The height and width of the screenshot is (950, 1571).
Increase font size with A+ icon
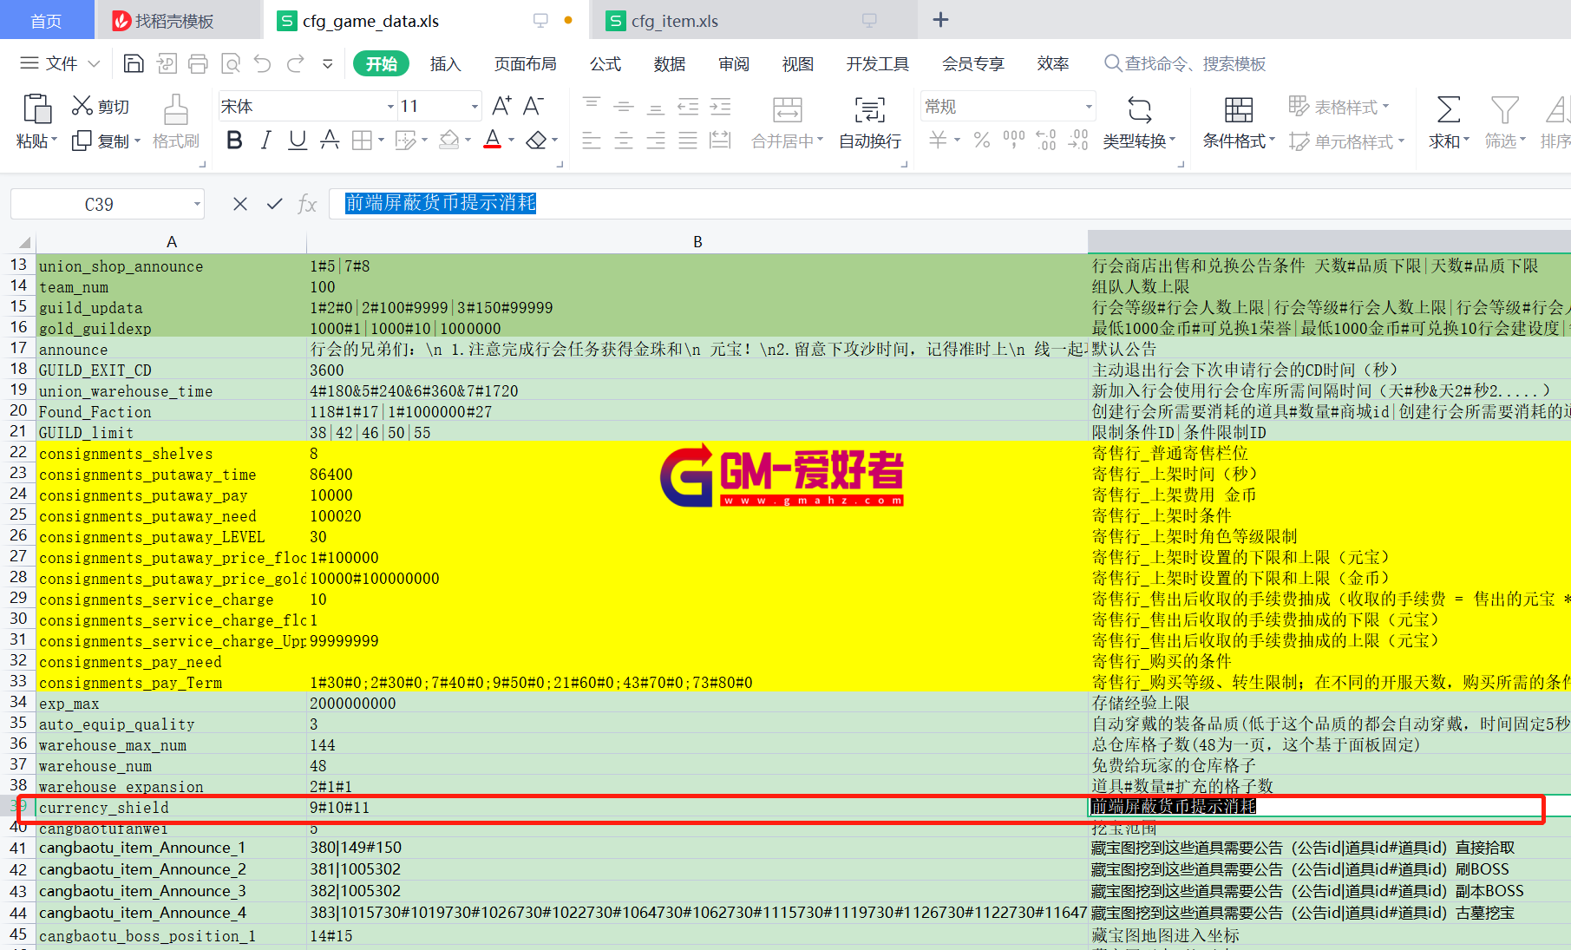coord(501,106)
